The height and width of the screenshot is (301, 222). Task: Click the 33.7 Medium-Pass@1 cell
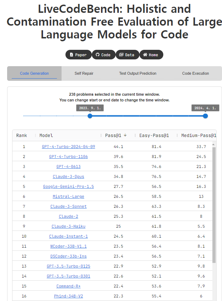click(x=201, y=147)
